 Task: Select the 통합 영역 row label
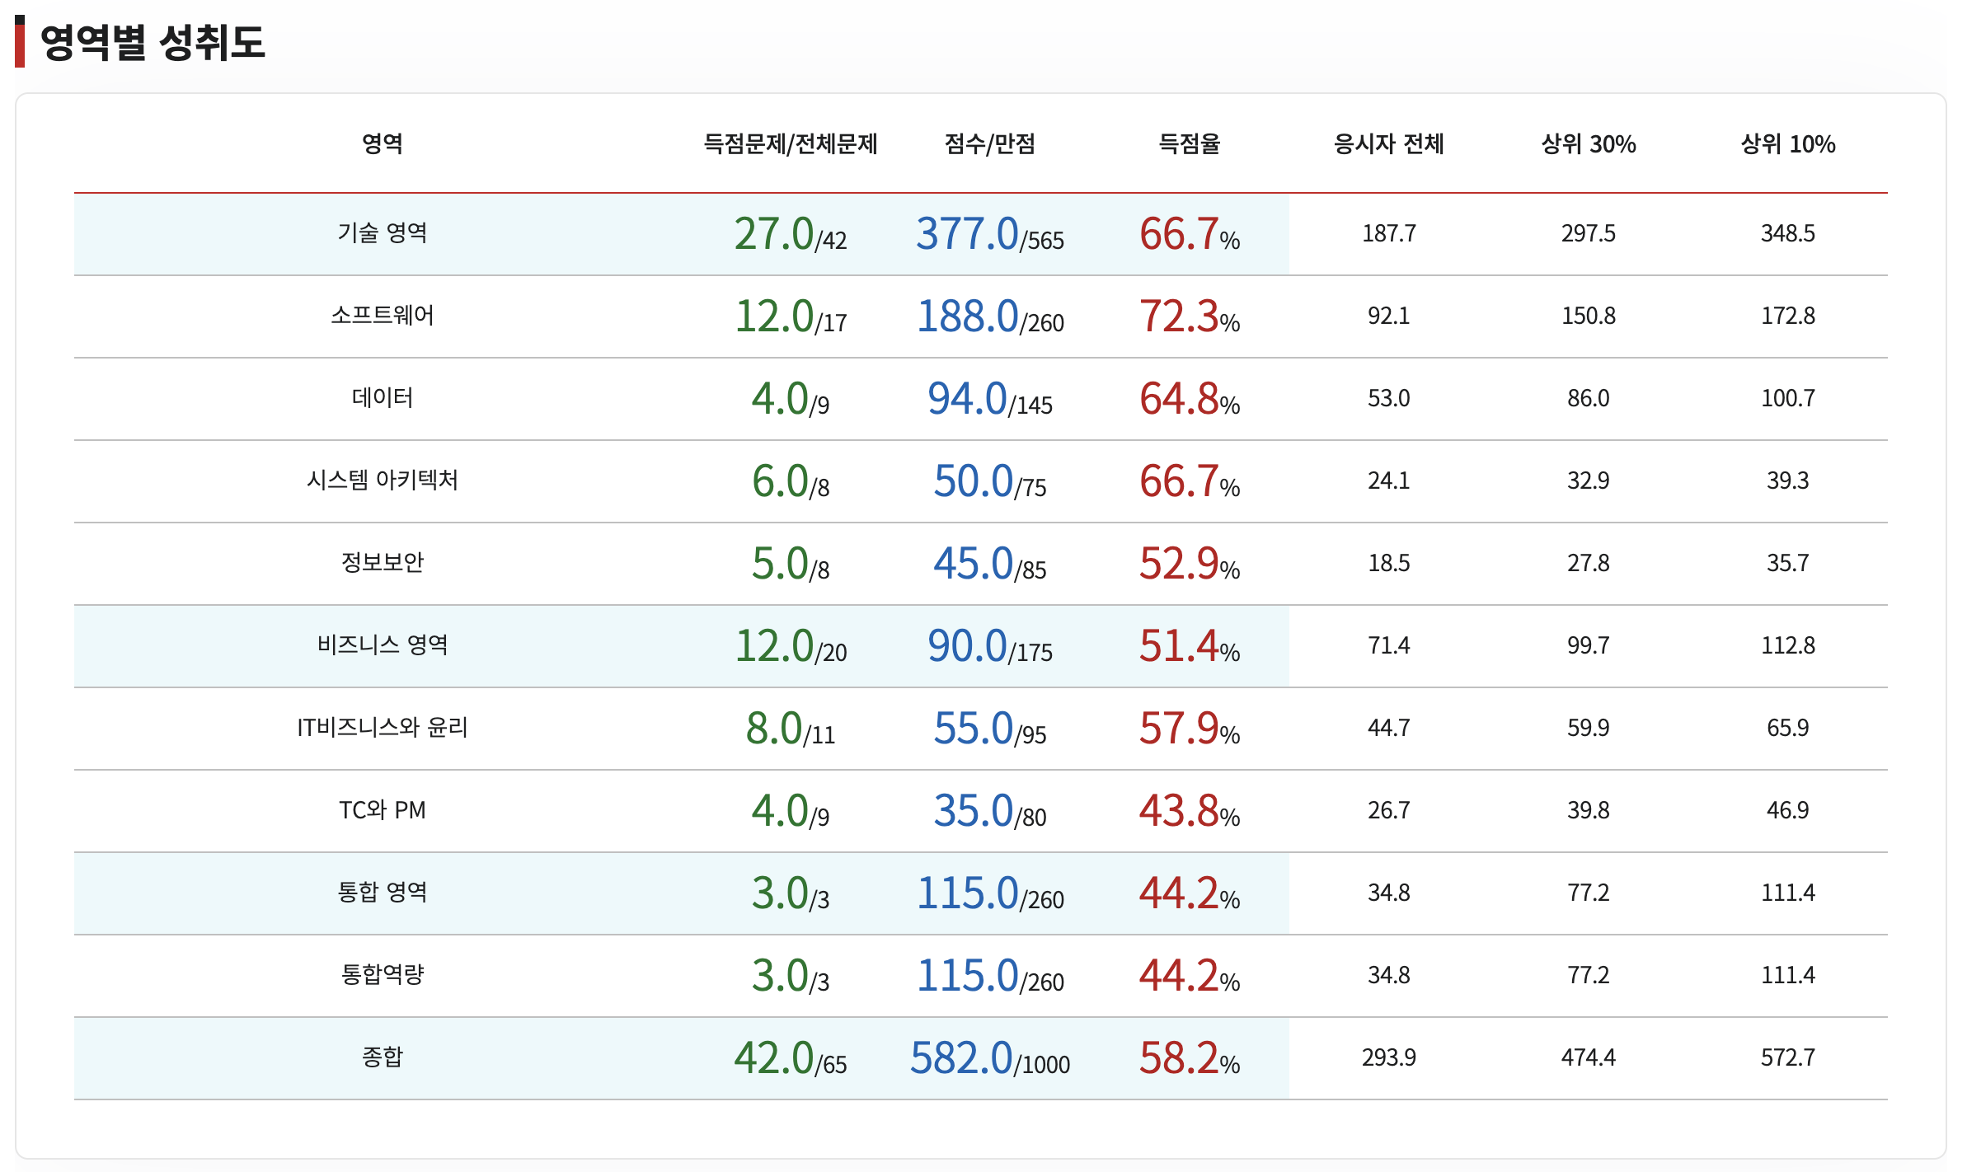pyautogui.click(x=382, y=893)
